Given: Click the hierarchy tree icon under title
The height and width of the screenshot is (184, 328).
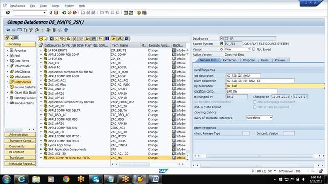Looking at the screenshot, I should [x=26, y=30].
